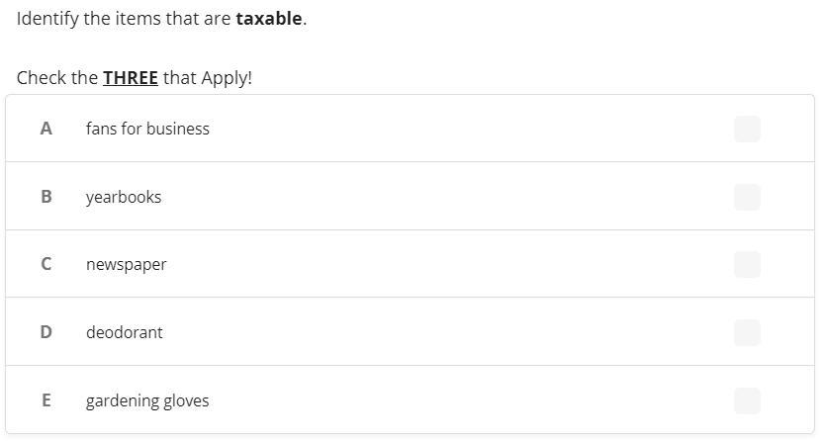Click the 'Check the' instruction text
The image size is (826, 442).
point(57,78)
